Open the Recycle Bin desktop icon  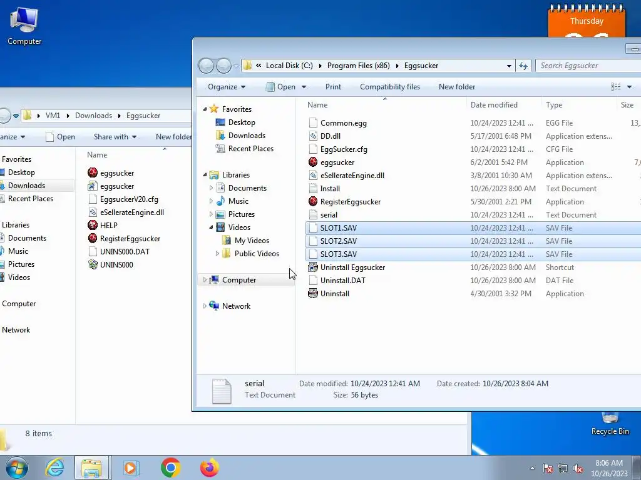pos(610,423)
